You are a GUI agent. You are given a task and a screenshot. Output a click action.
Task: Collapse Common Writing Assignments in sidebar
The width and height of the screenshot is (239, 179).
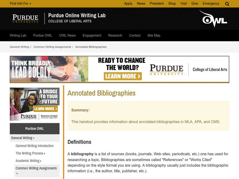tap(37, 171)
